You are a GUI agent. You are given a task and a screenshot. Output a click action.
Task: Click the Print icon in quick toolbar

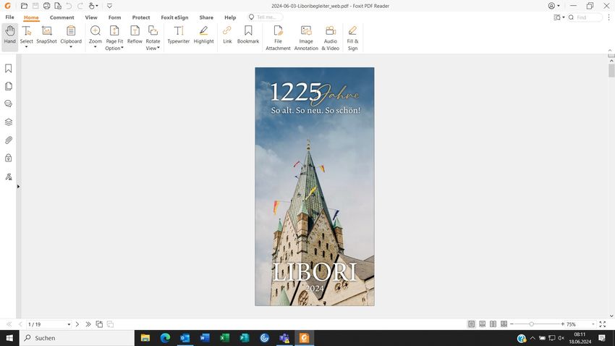[47, 6]
